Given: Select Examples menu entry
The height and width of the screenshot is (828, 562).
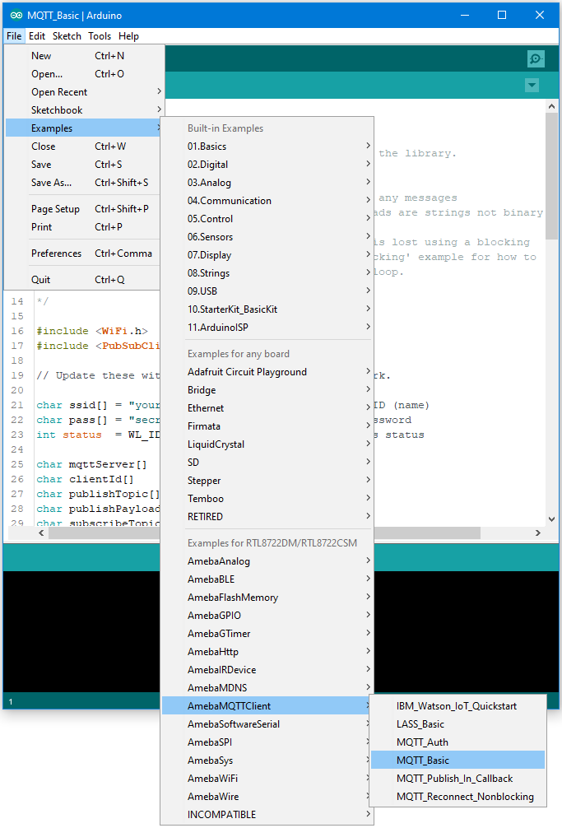Looking at the screenshot, I should coord(83,128).
